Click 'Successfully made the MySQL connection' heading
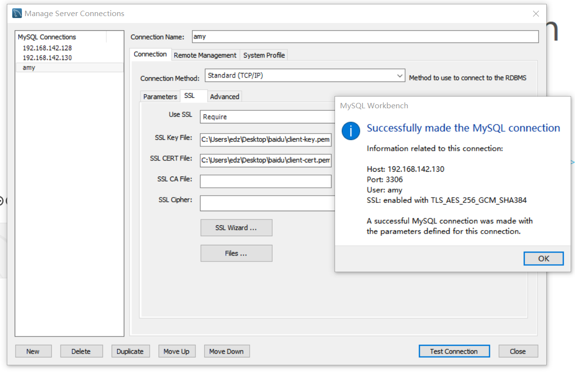The width and height of the screenshot is (575, 377). (x=463, y=128)
